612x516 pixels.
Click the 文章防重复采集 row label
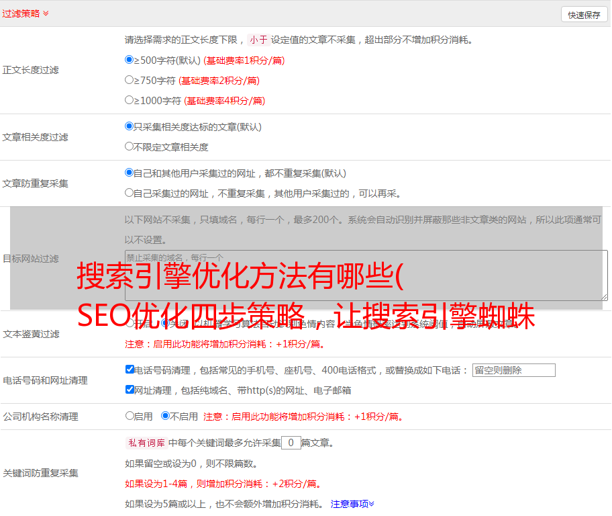coord(35,183)
